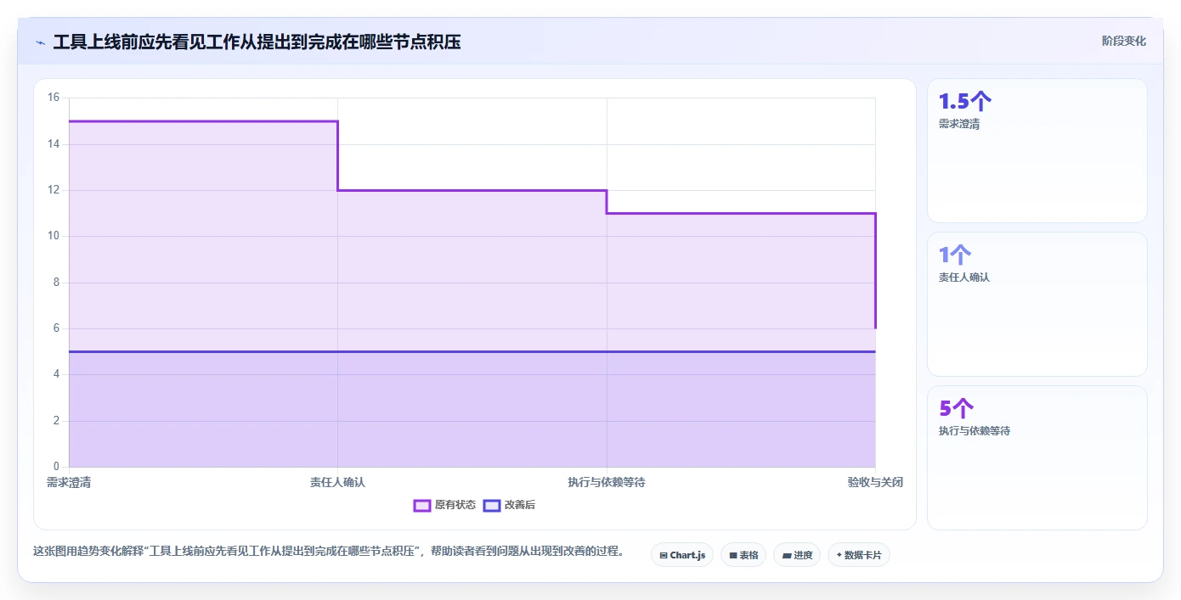The width and height of the screenshot is (1181, 600).
Task: Click the y-axis value 0
Action: 56,467
